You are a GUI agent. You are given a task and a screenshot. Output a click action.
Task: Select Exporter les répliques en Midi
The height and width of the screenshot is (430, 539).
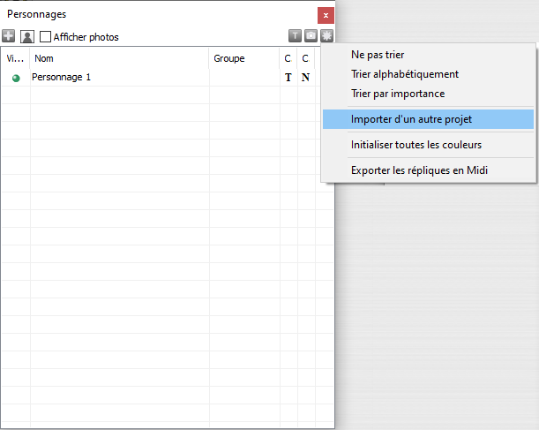pyautogui.click(x=419, y=170)
